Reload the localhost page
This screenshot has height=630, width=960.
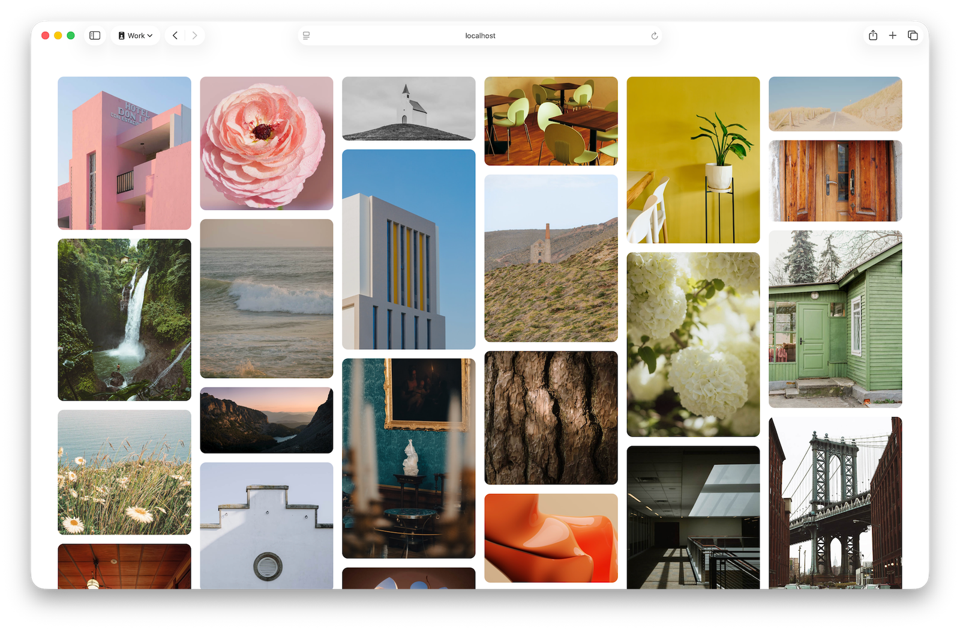coord(654,35)
